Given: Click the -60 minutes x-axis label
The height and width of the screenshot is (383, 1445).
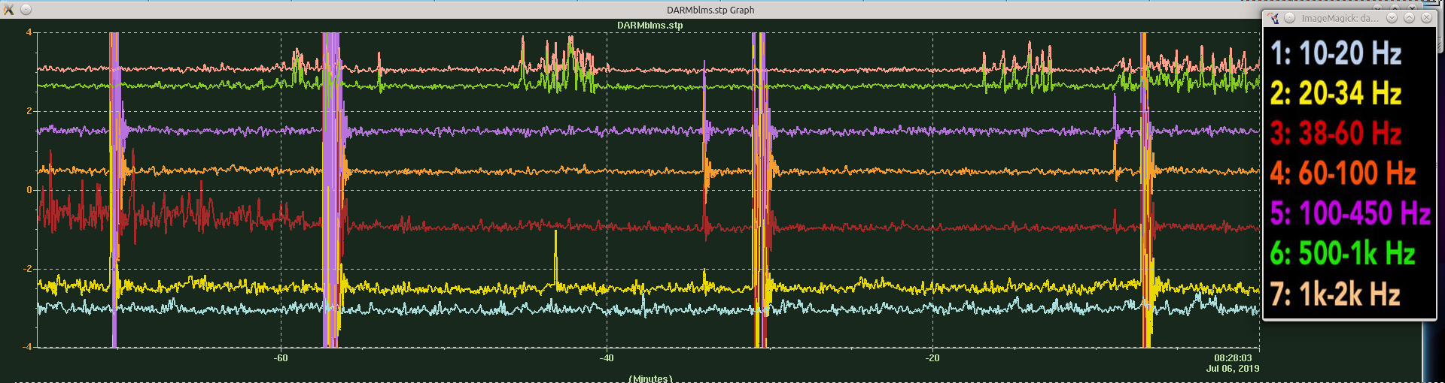Looking at the screenshot, I should (281, 358).
